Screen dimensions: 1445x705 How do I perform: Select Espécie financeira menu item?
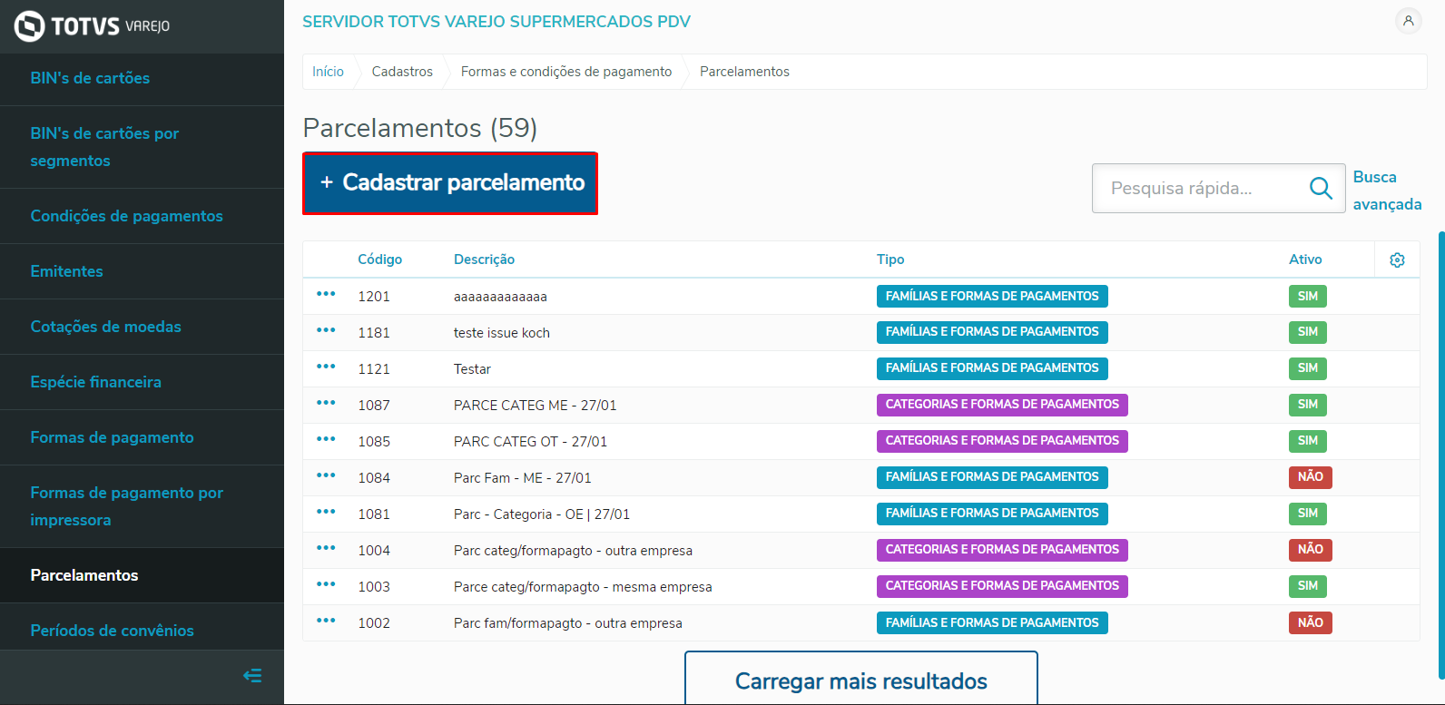[142, 382]
